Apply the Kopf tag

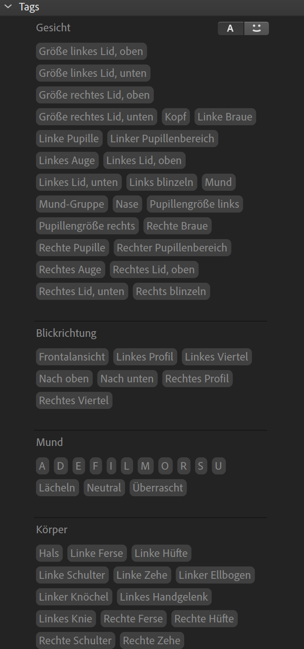176,117
